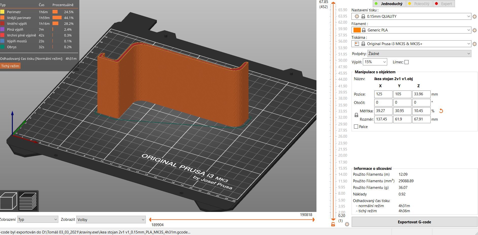Screen dimensions: 478x235
Task: Switch to 3D editor view cube icon
Action: (x=9, y=201)
